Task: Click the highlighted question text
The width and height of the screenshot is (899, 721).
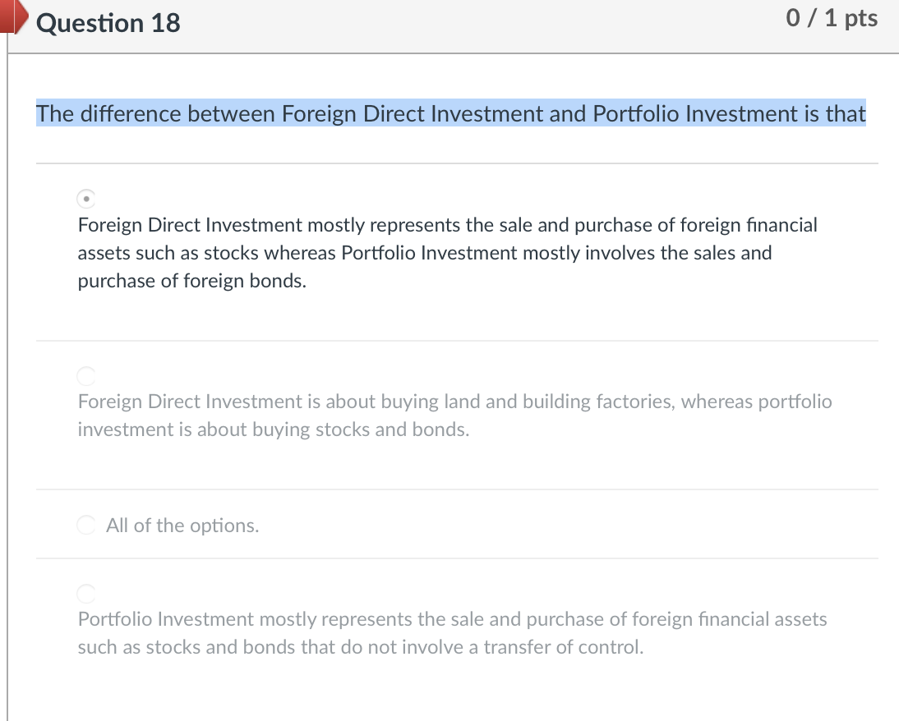Action: click(450, 113)
